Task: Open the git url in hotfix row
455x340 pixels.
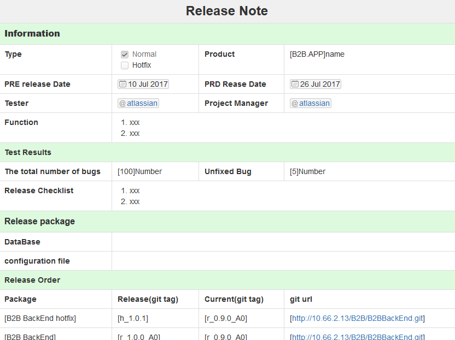Action: [x=357, y=318]
